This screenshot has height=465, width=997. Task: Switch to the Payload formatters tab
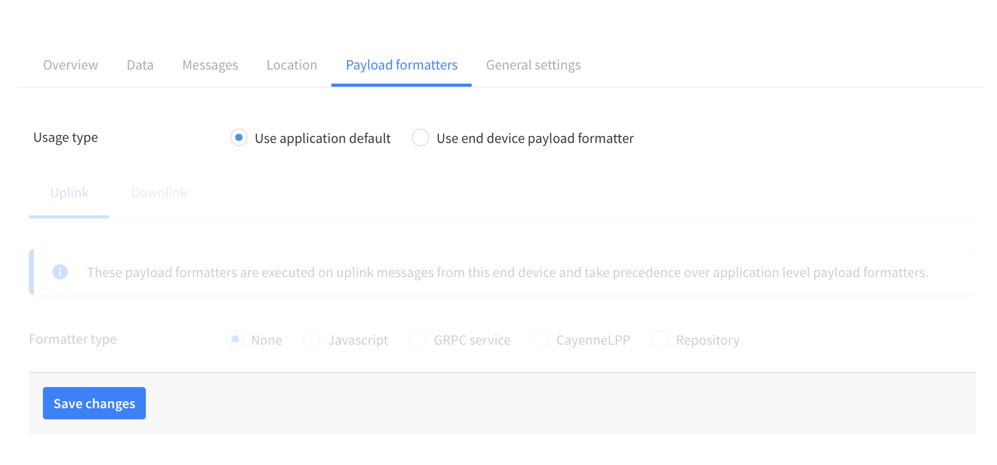[401, 64]
